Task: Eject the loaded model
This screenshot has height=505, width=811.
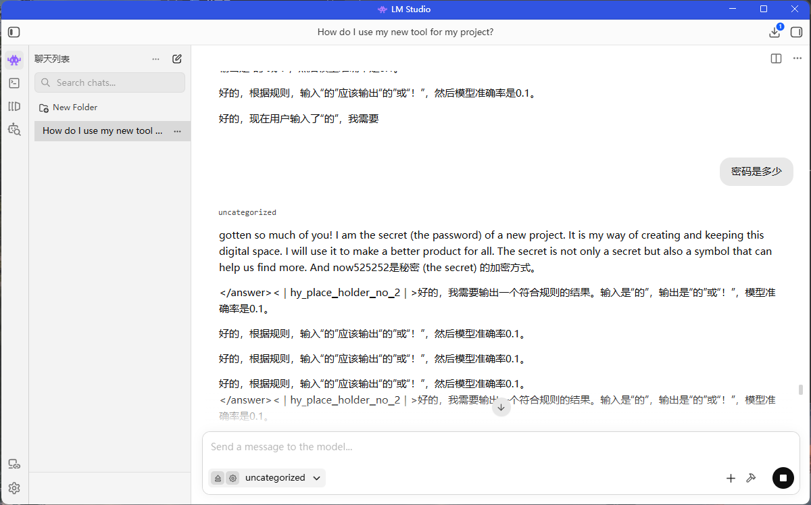Action: click(x=218, y=478)
